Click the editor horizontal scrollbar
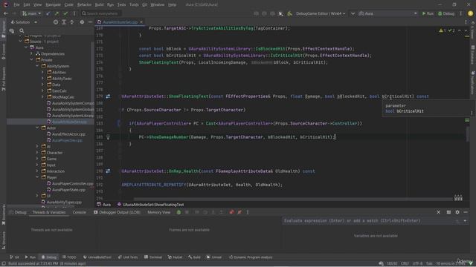 pos(293,199)
